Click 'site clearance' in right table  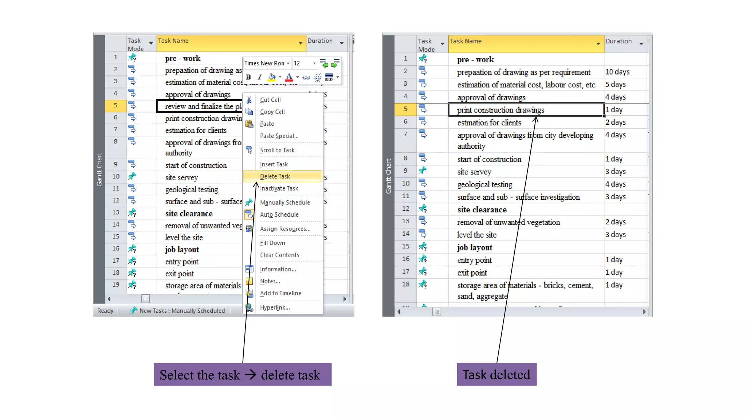(482, 209)
